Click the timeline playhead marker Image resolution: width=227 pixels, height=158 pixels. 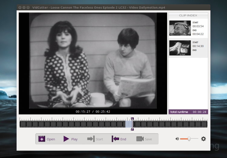(x=132, y=124)
